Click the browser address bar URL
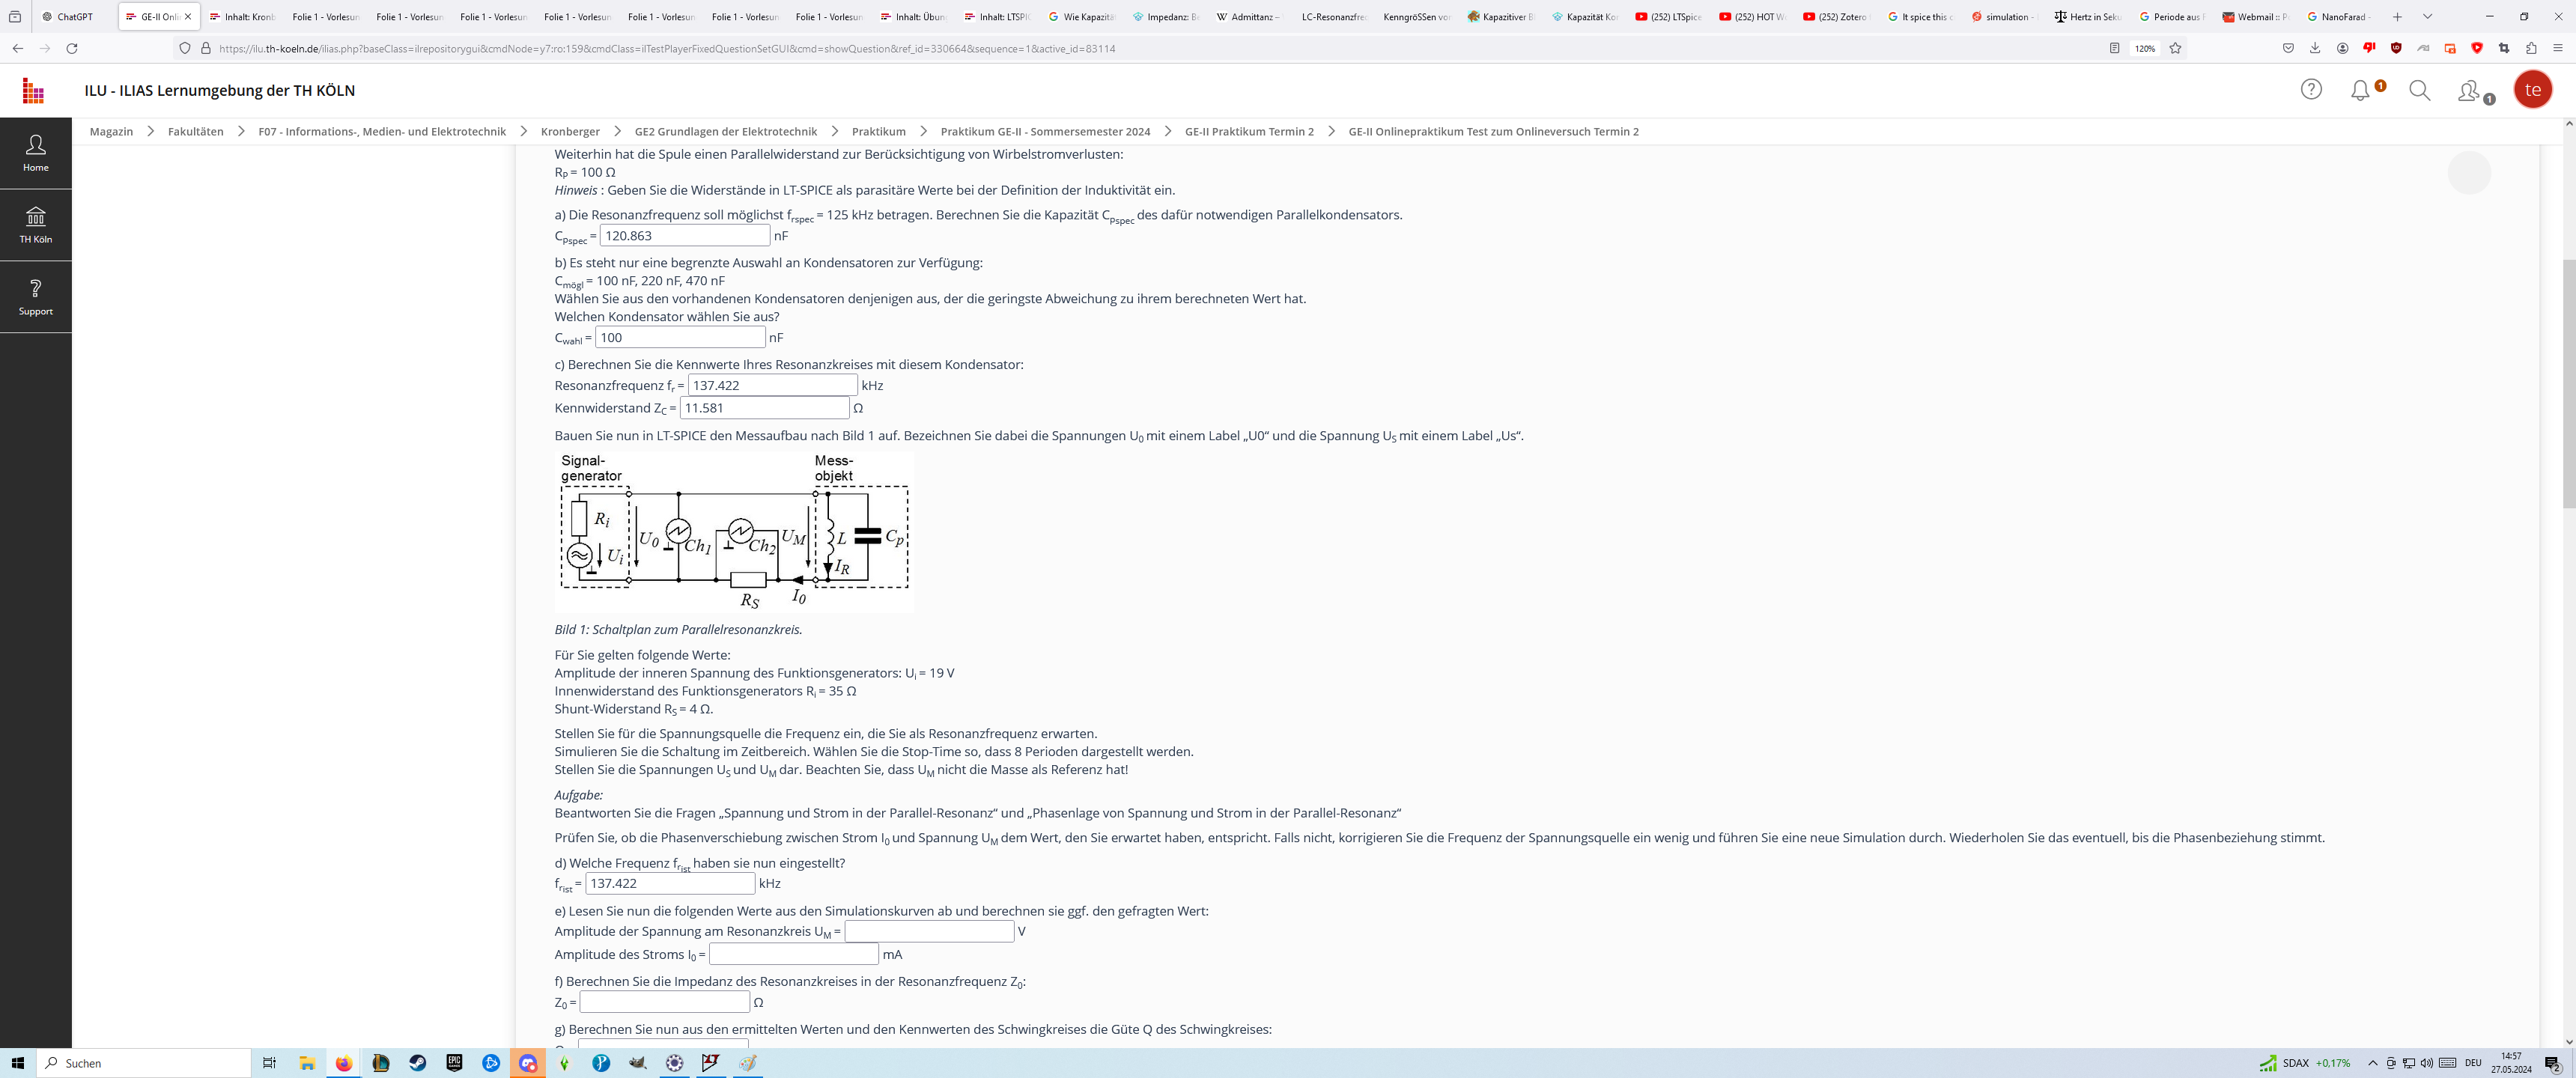Image resolution: width=2576 pixels, height=1078 pixels. click(x=667, y=48)
